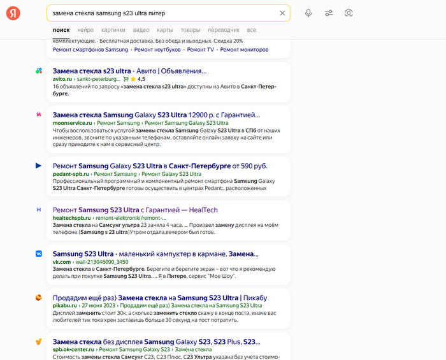Open the Ремонт Samsung breadcrumb under the moonservice.ru result
Viewport: 446px width, 360px height.
pyautogui.click(x=119, y=123)
